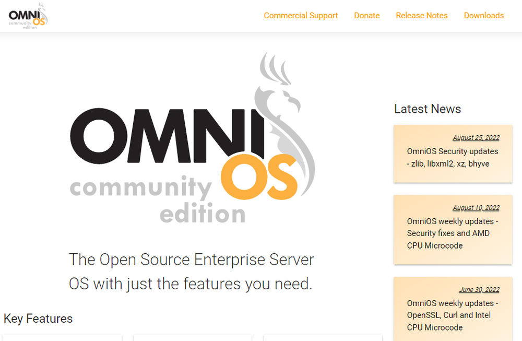522x341 pixels.
Task: Open the August 10, 2022 news date link
Action: (x=476, y=208)
